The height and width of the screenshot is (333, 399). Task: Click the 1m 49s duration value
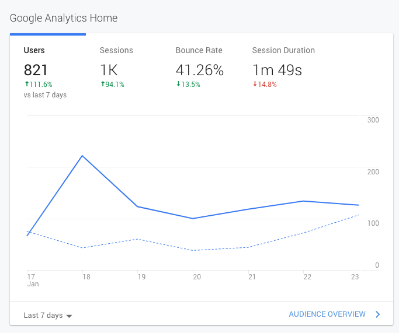(277, 70)
